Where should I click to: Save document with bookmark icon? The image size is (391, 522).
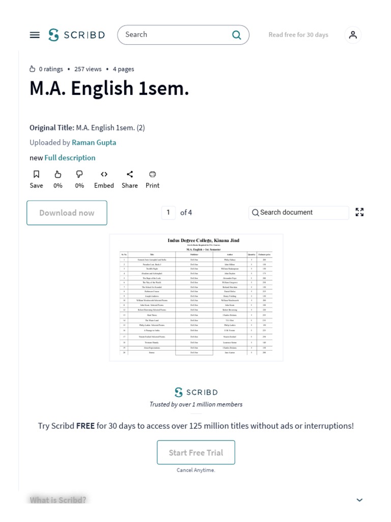click(x=36, y=174)
